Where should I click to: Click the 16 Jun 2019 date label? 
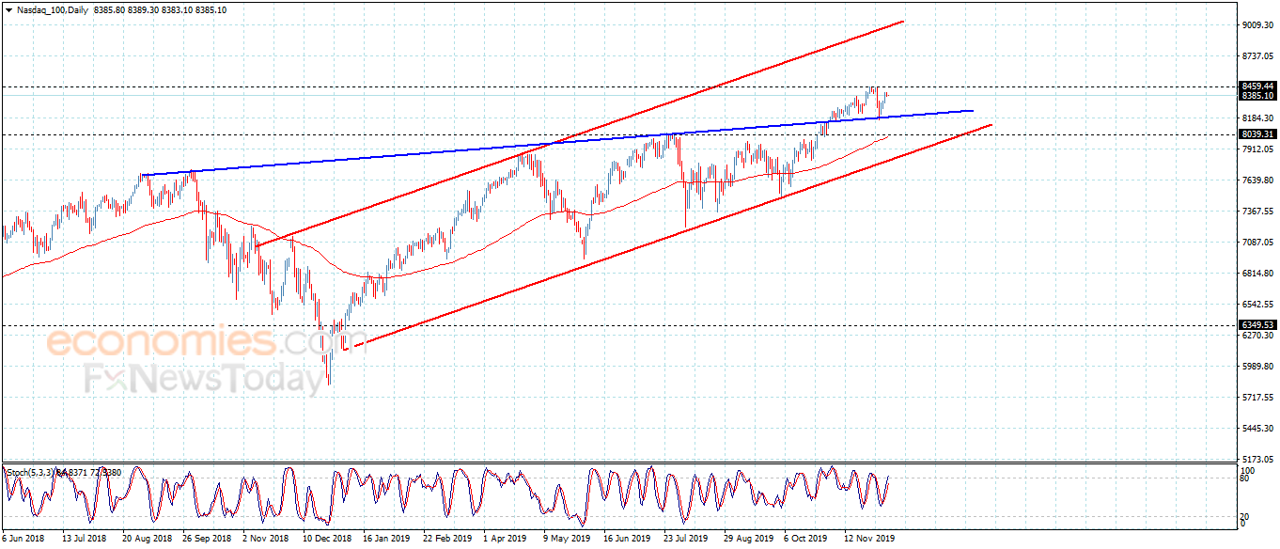[628, 539]
